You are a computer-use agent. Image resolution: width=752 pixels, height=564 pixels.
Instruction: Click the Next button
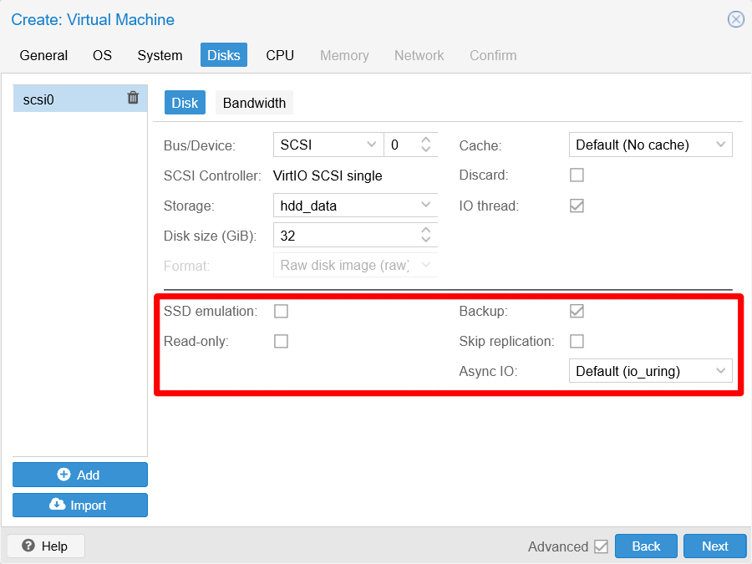pos(714,546)
